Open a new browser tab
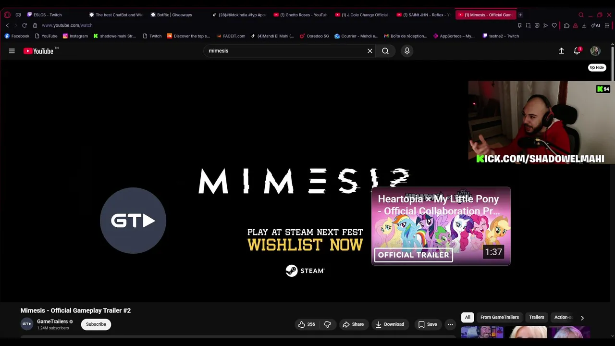 [x=520, y=15]
